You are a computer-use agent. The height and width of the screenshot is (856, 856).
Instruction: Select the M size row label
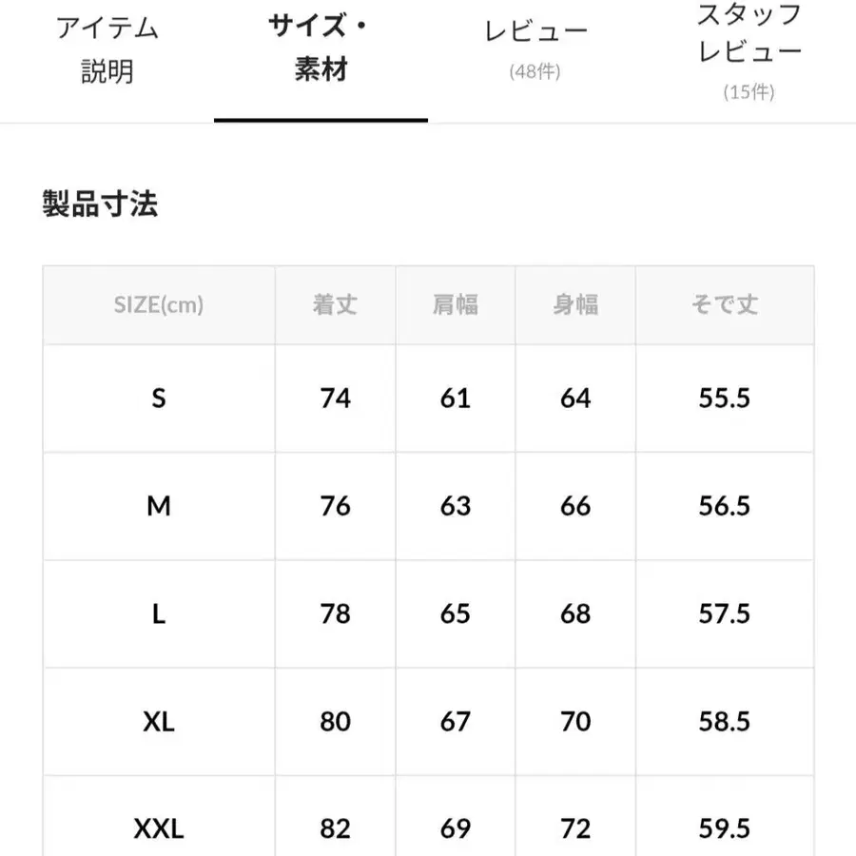[158, 505]
